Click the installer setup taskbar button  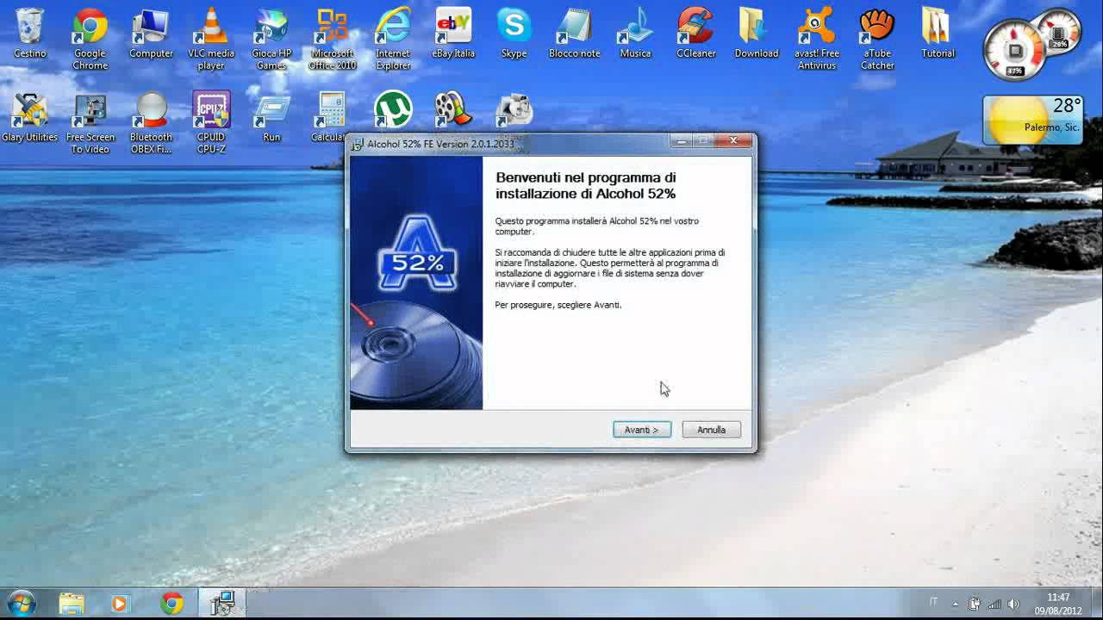click(222, 604)
